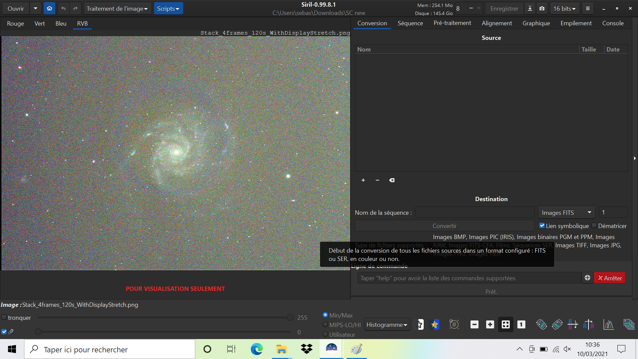This screenshot has height=359, width=638.
Task: Set zoom to 1:1 actual size
Action: pos(521,324)
